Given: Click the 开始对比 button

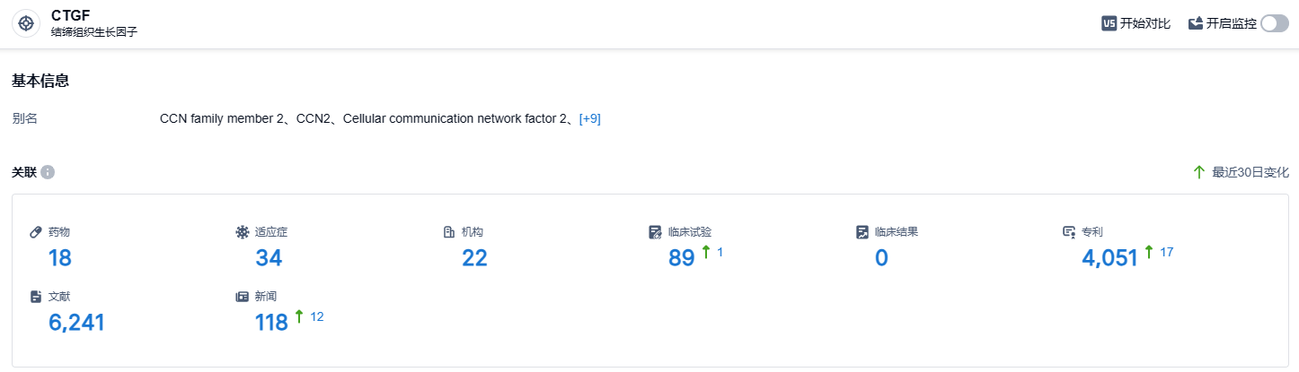Looking at the screenshot, I should pyautogui.click(x=1144, y=23).
